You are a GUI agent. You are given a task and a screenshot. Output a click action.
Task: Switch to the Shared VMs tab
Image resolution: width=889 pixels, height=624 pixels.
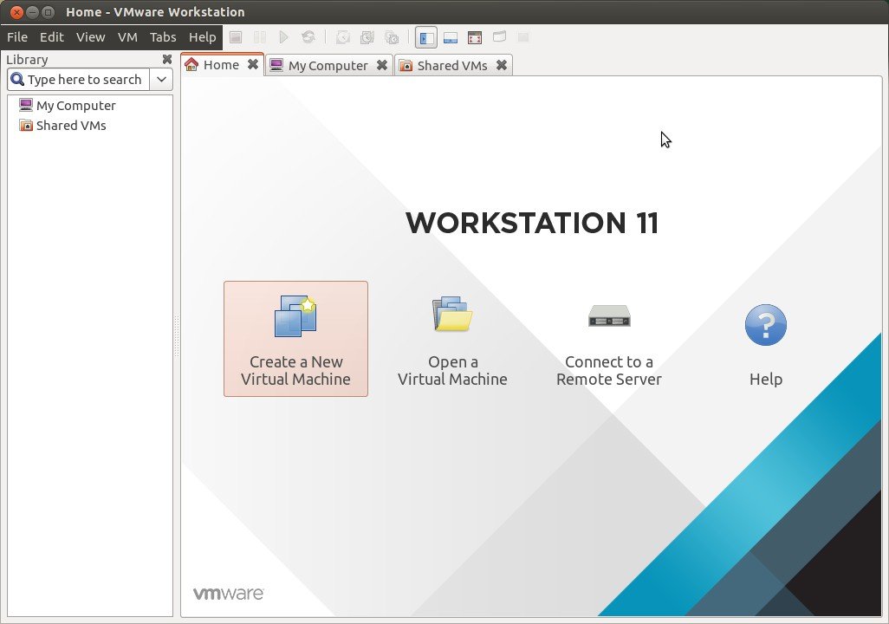point(452,65)
